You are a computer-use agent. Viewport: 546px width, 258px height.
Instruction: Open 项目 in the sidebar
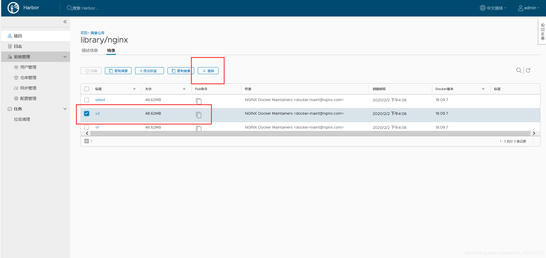pyautogui.click(x=36, y=36)
